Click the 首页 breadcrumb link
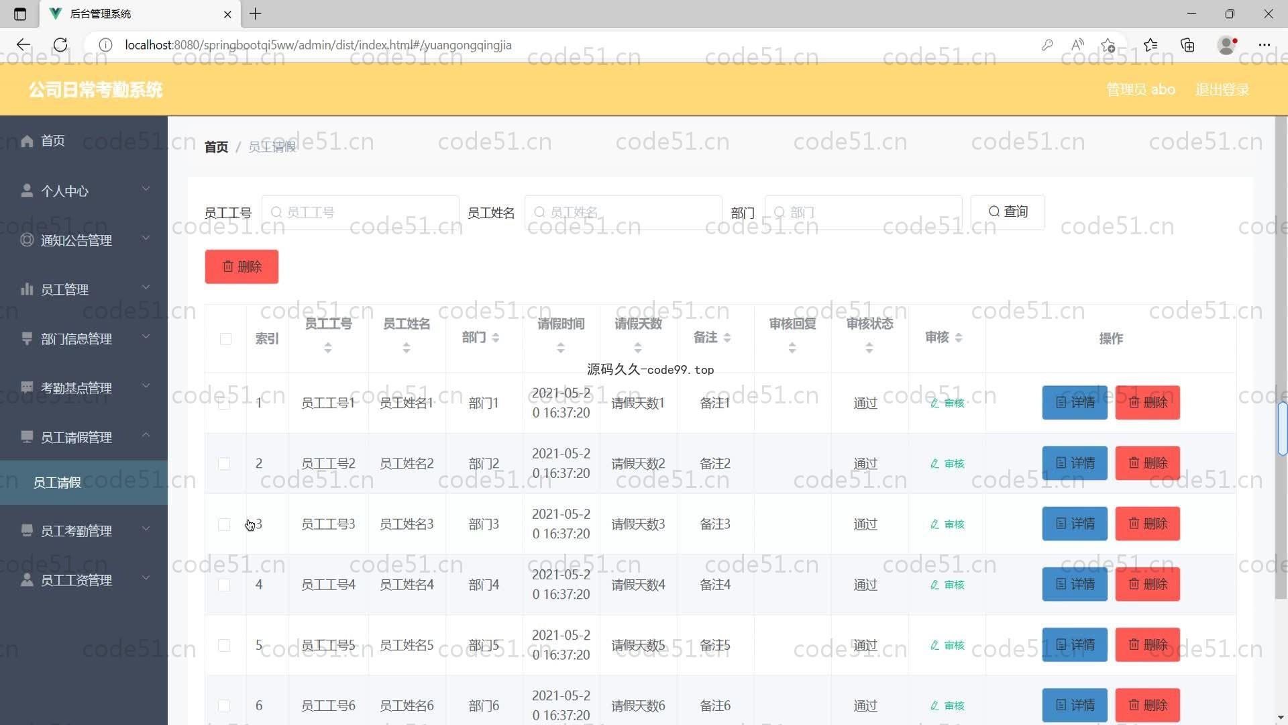The height and width of the screenshot is (725, 1288). pos(216,146)
